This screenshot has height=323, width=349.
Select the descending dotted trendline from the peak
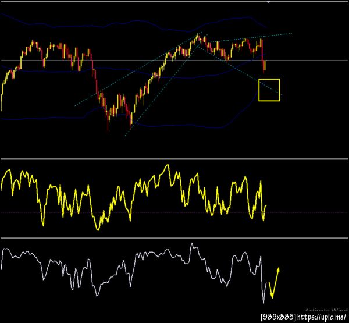tap(239, 69)
